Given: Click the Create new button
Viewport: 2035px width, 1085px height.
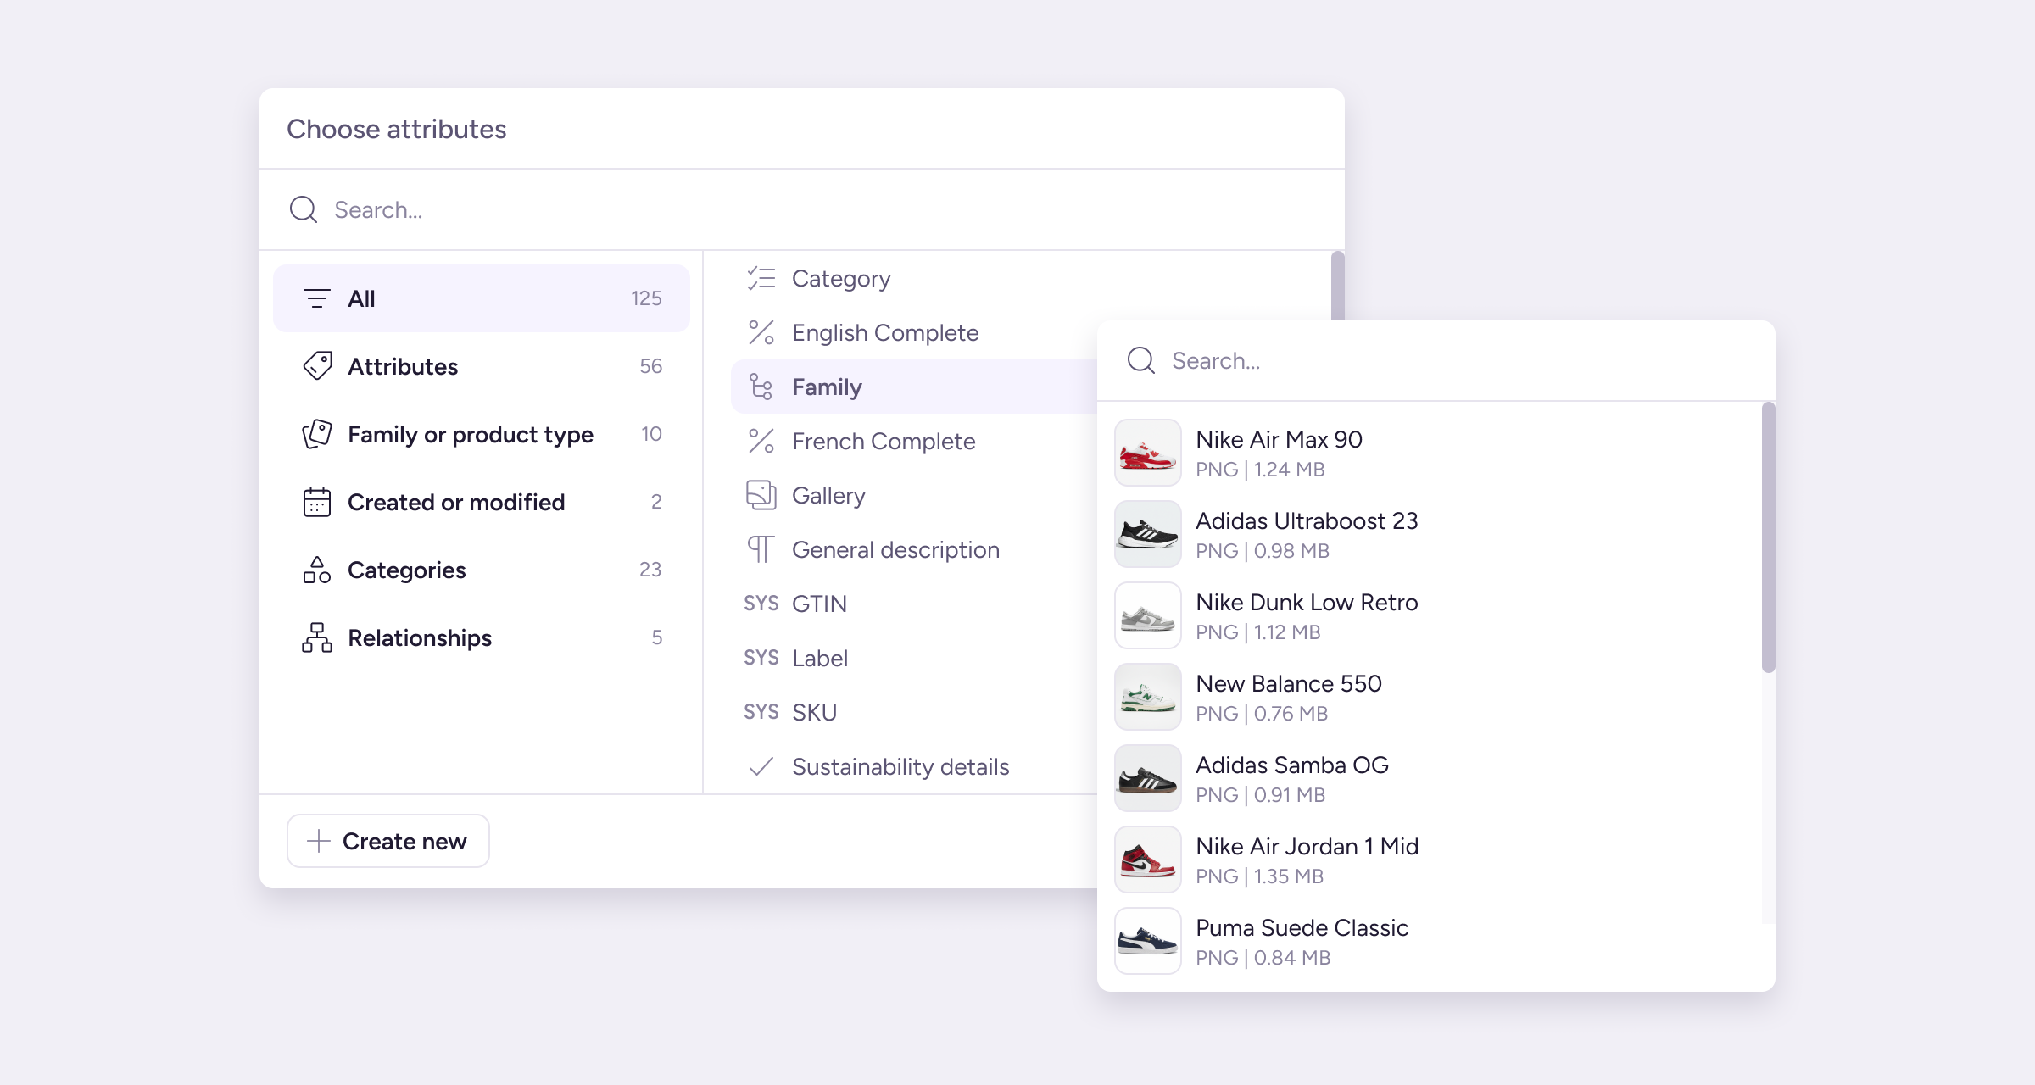Looking at the screenshot, I should 388,841.
